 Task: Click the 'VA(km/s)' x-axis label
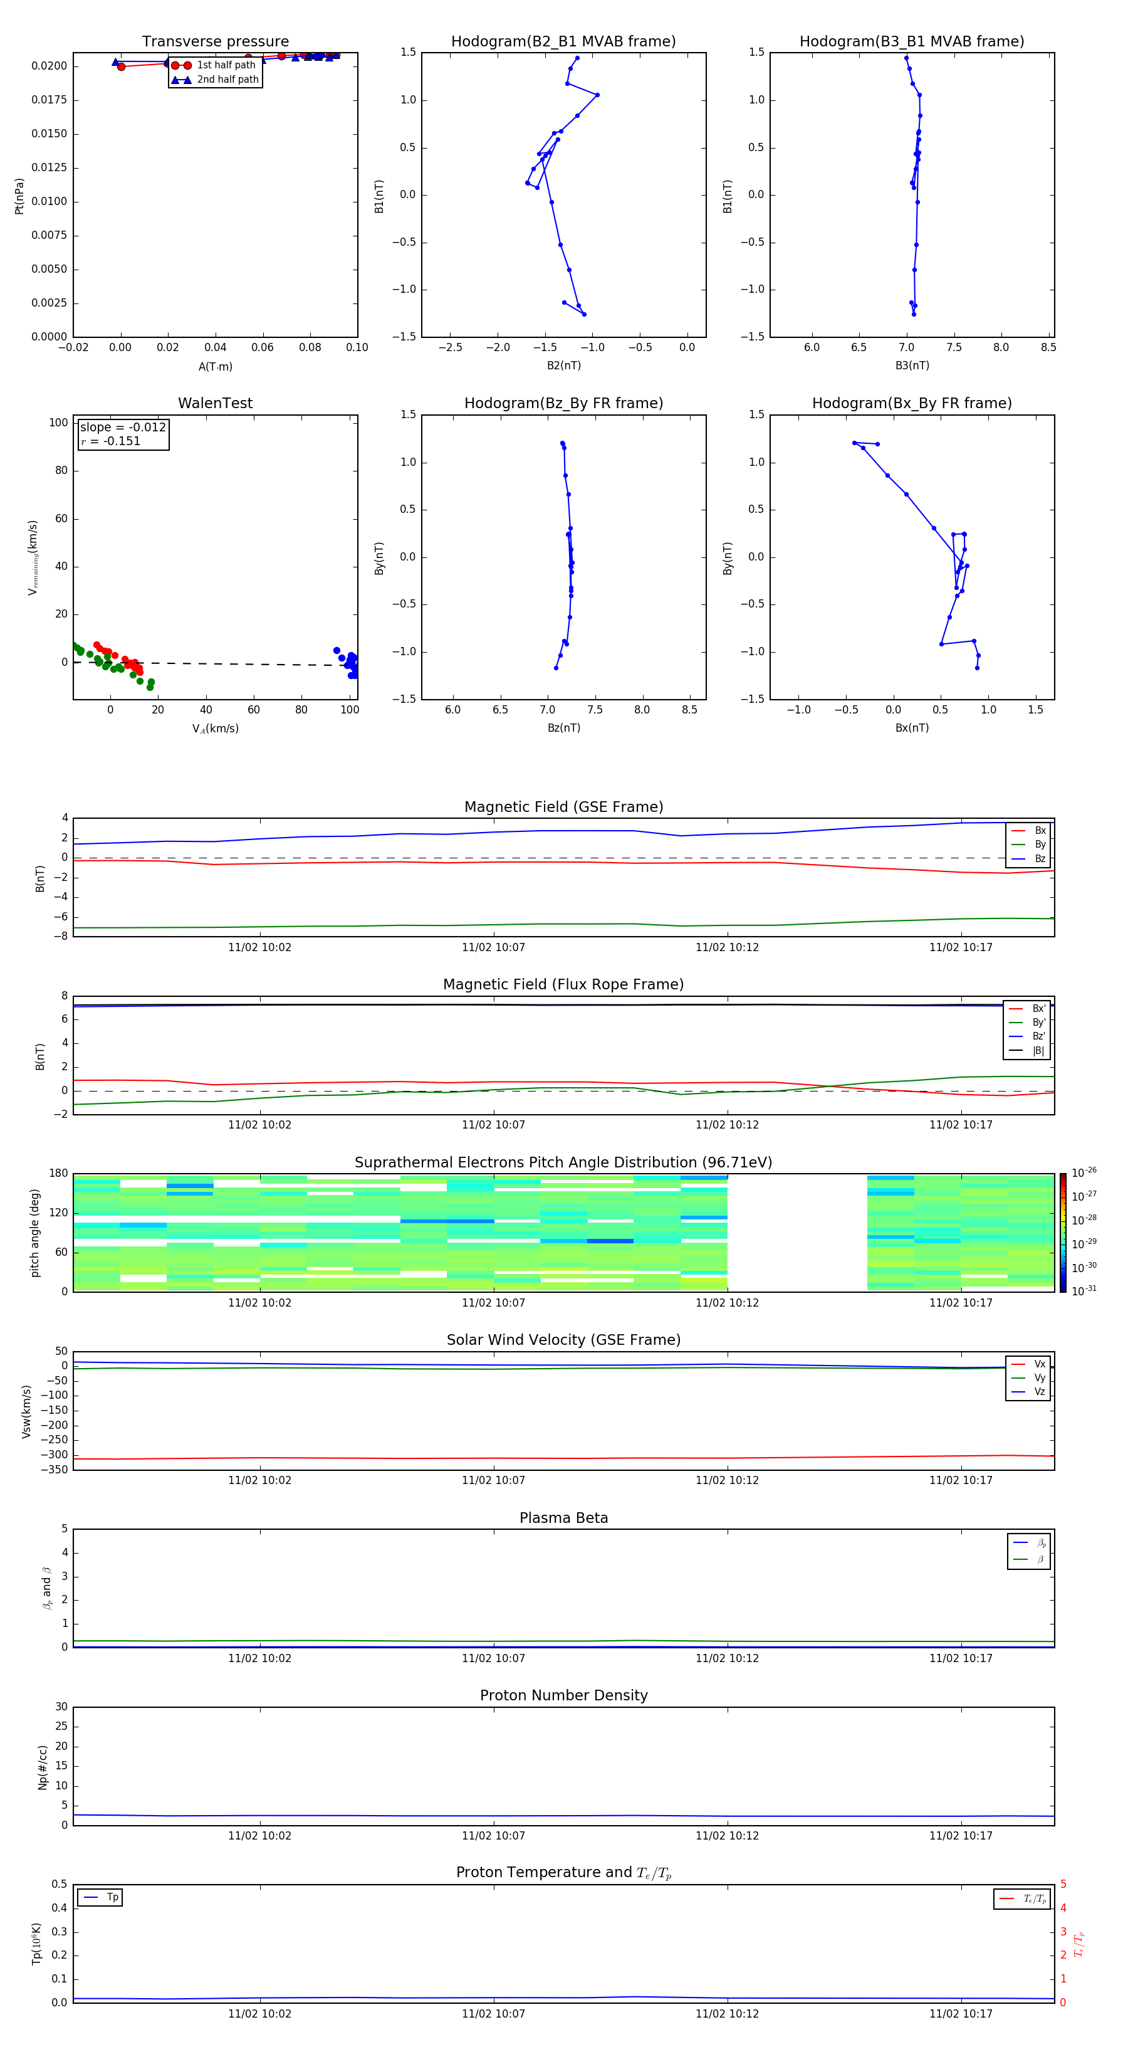[x=215, y=729]
